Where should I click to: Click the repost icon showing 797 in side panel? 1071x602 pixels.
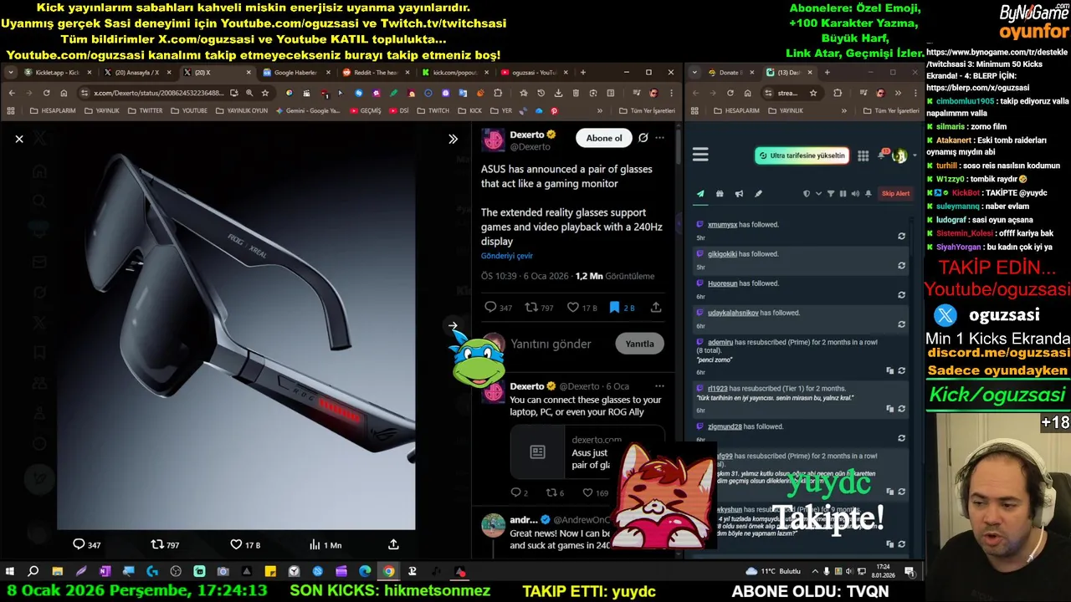point(539,308)
